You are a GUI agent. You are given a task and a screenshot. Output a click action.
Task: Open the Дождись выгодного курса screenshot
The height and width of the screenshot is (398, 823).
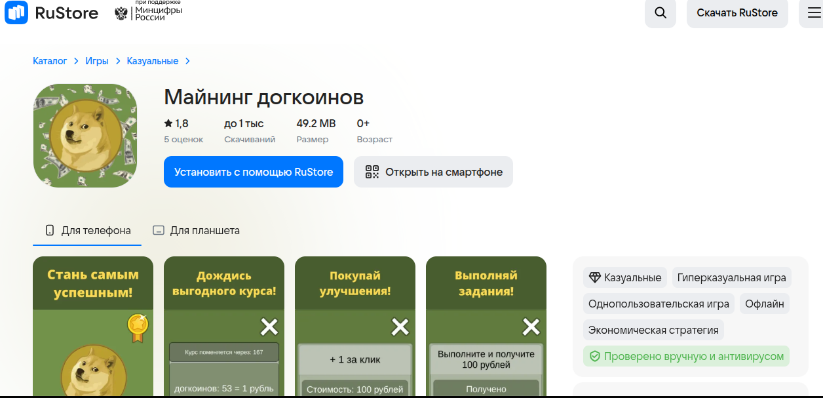coord(224,326)
